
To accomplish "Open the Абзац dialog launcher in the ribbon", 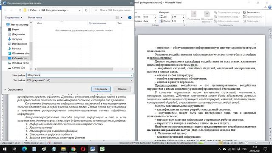I will 184,25.
